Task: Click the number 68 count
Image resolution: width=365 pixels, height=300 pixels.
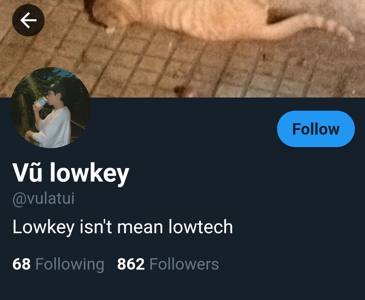Action: click(x=21, y=264)
